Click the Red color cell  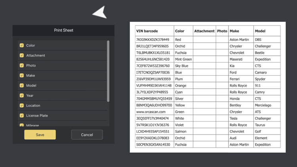click(183, 40)
